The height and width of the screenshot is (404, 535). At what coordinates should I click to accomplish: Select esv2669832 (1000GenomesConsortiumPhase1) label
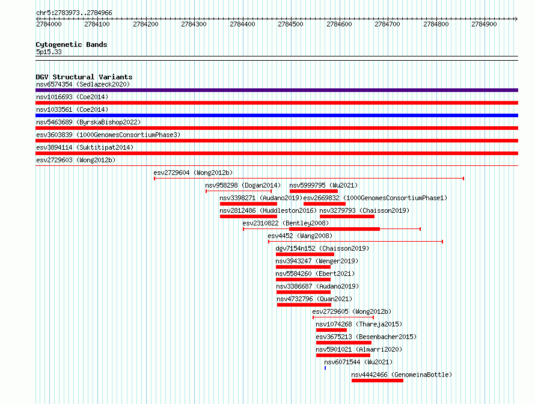[x=375, y=198]
